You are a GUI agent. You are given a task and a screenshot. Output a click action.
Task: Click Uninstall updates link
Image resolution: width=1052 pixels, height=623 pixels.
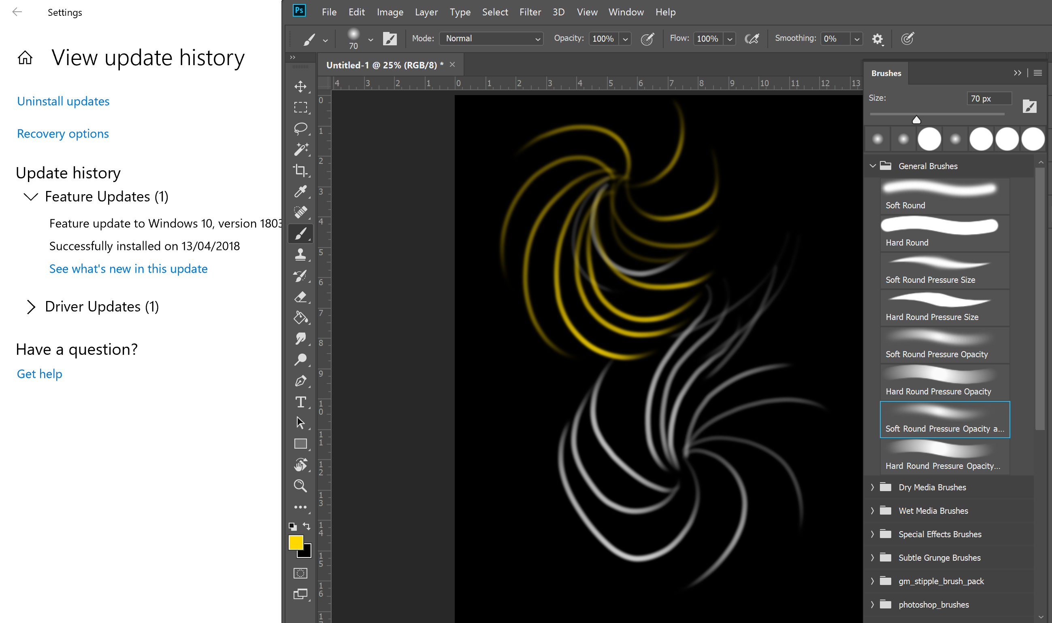(63, 101)
